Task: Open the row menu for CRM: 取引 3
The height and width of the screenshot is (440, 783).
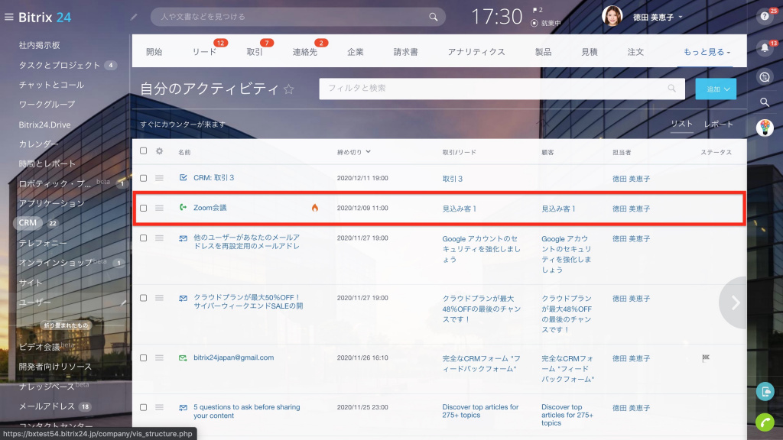Action: tap(159, 177)
